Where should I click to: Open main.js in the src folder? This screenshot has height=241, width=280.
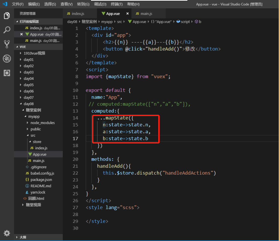point(39,161)
